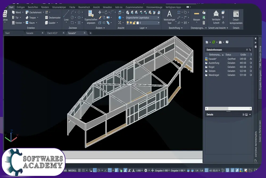Click the visual style sphere icon
The height and width of the screenshot is (178, 266).
(120, 18)
